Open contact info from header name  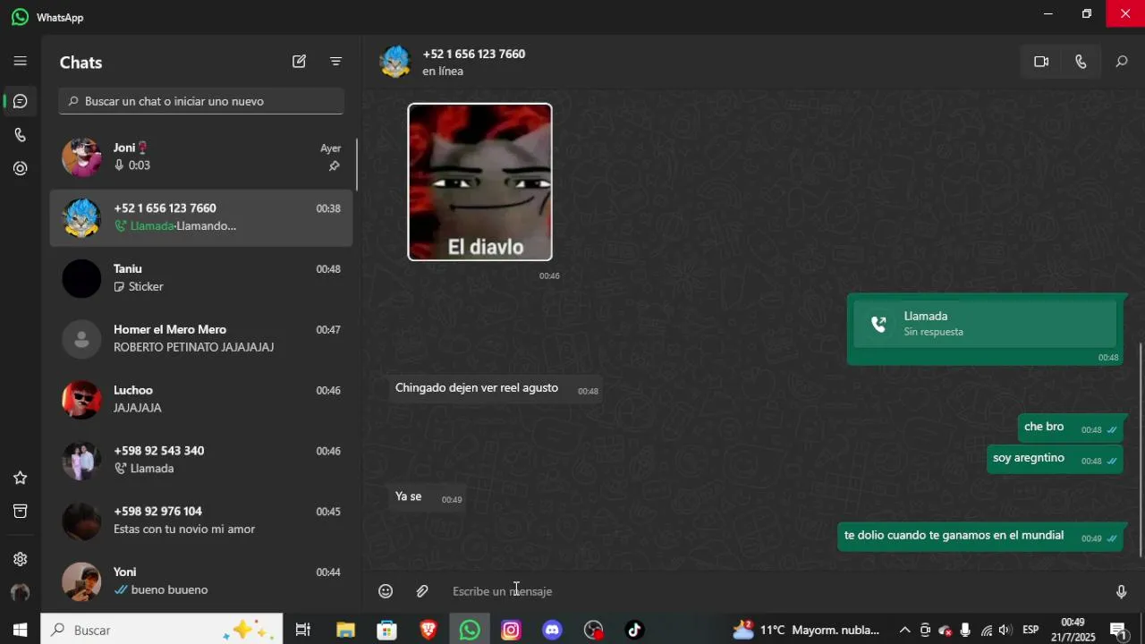point(474,54)
